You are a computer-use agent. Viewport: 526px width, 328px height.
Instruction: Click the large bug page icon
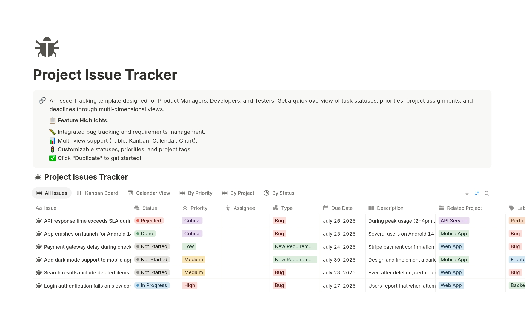pos(47,47)
